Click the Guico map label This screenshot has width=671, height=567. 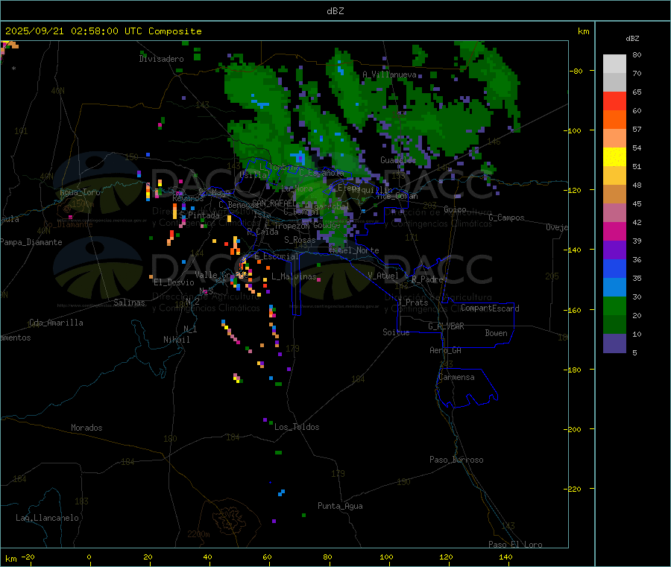pyautogui.click(x=455, y=209)
